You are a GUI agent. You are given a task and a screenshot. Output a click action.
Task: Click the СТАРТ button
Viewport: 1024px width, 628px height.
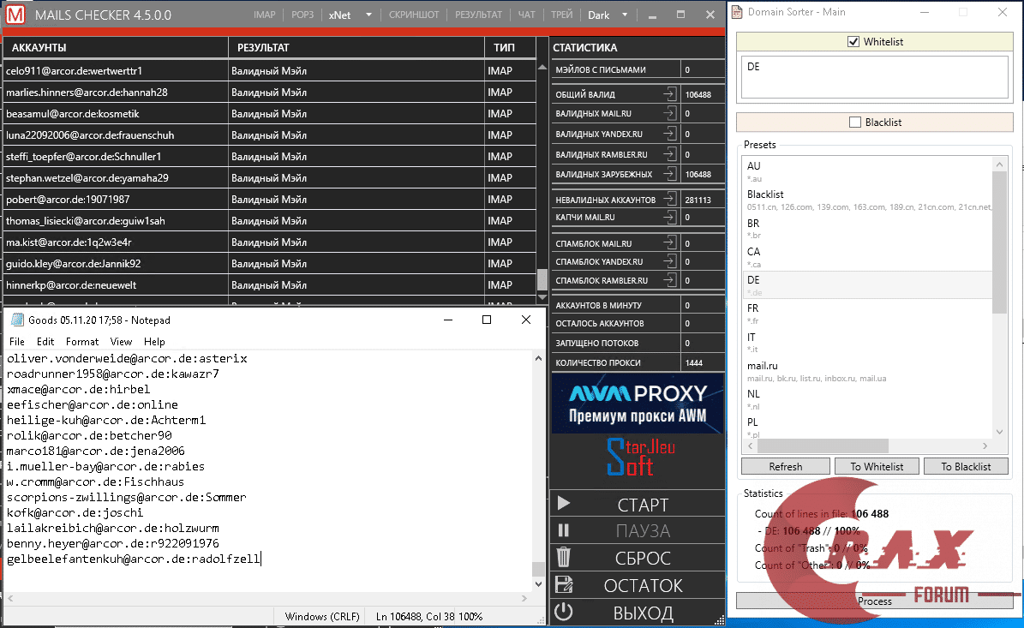tap(638, 504)
